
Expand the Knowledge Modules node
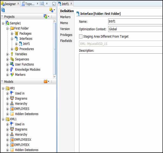(7, 70)
